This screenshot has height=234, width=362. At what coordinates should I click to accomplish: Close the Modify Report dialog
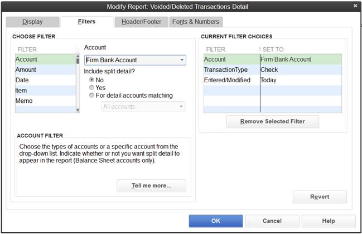(x=355, y=6)
